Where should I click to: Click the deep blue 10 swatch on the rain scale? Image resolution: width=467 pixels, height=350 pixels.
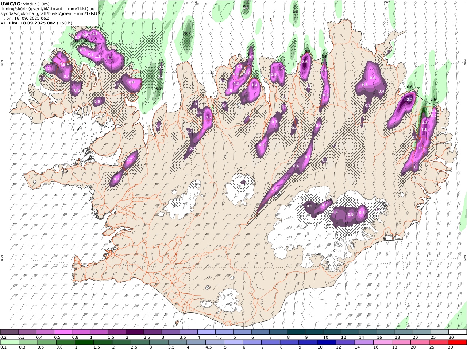pyautogui.click(x=326, y=342)
